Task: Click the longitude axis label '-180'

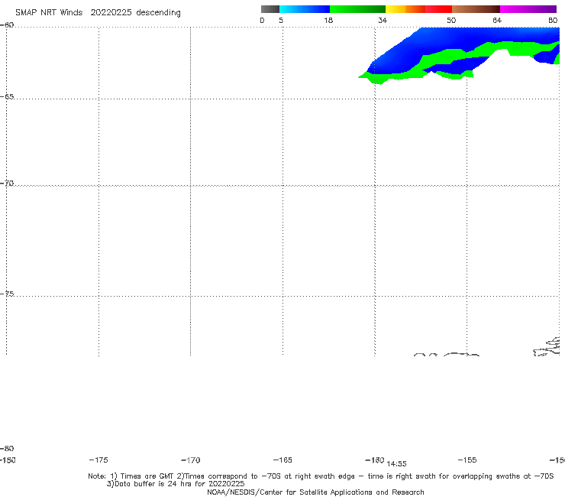Action: [x=8, y=460]
